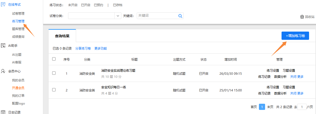Open 数据分析 for 安全知识每日一练
This screenshot has width=316, height=114.
(x=280, y=93)
